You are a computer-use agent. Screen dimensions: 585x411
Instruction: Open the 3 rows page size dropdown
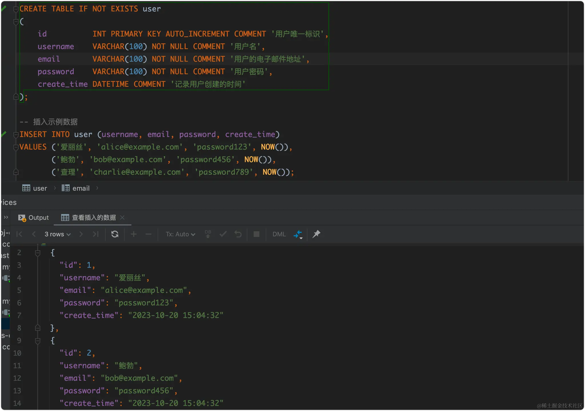[57, 234]
